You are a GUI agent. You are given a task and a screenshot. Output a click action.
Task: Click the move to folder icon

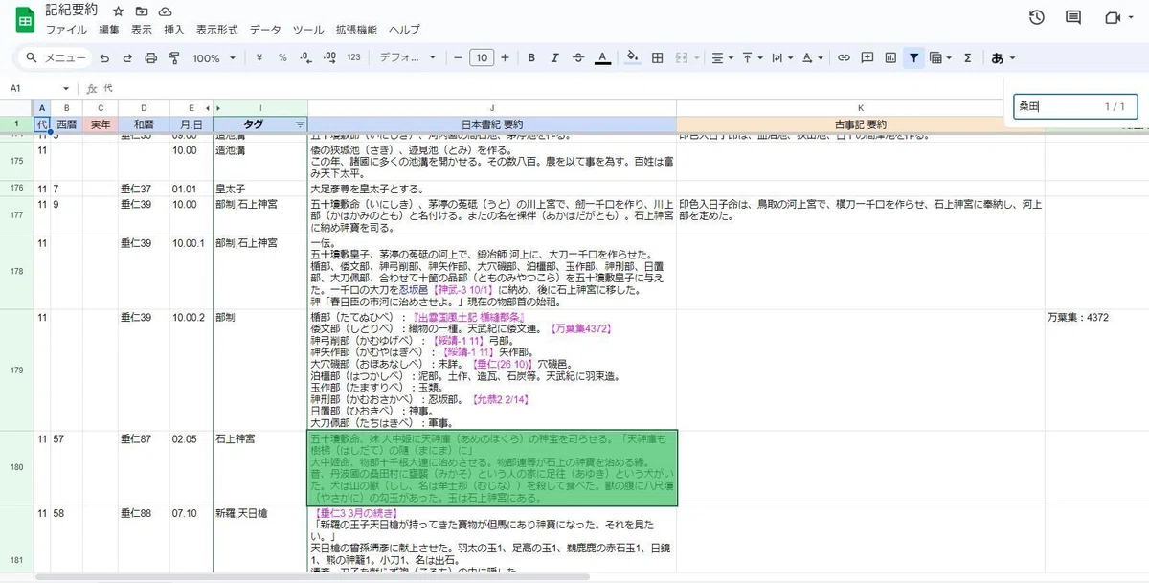point(142,11)
